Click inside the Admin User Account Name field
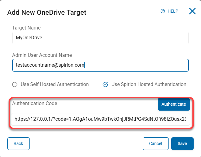 (x=100, y=65)
